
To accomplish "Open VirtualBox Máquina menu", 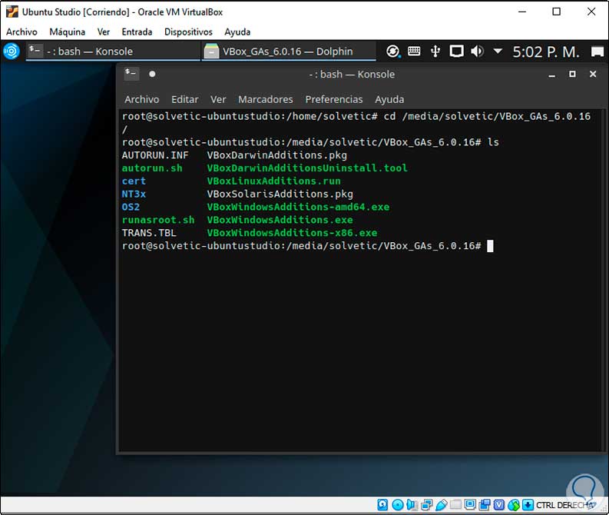I will [x=67, y=32].
